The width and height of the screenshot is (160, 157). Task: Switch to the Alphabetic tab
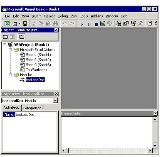coord(11,107)
